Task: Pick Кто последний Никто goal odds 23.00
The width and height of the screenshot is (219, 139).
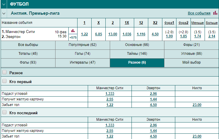Action: (197, 136)
